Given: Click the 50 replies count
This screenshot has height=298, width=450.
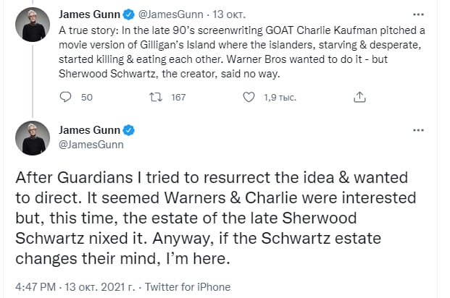Looking at the screenshot, I should [86, 98].
